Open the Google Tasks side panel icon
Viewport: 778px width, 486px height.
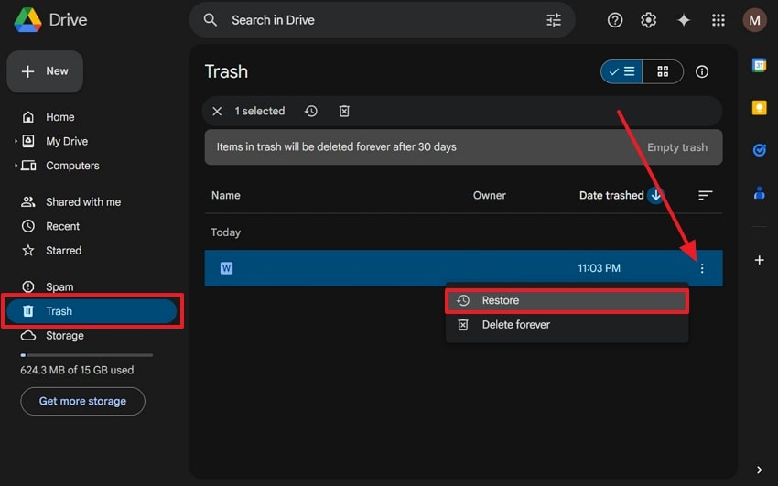point(759,150)
